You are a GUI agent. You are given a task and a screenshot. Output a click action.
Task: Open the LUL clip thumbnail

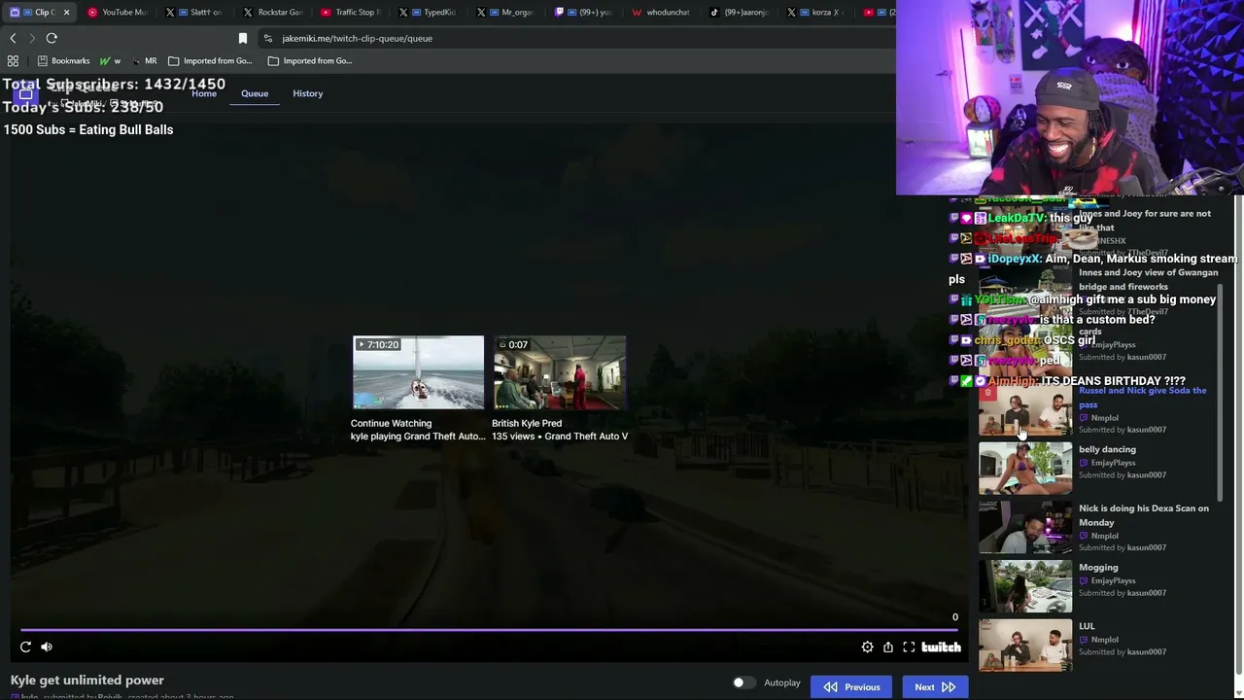pyautogui.click(x=1025, y=645)
